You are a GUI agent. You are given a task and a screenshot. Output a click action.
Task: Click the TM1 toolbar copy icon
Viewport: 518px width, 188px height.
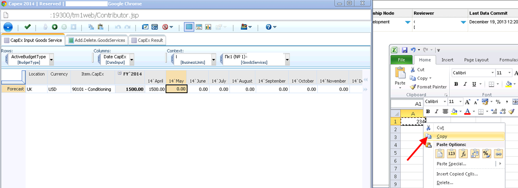[x=91, y=27]
